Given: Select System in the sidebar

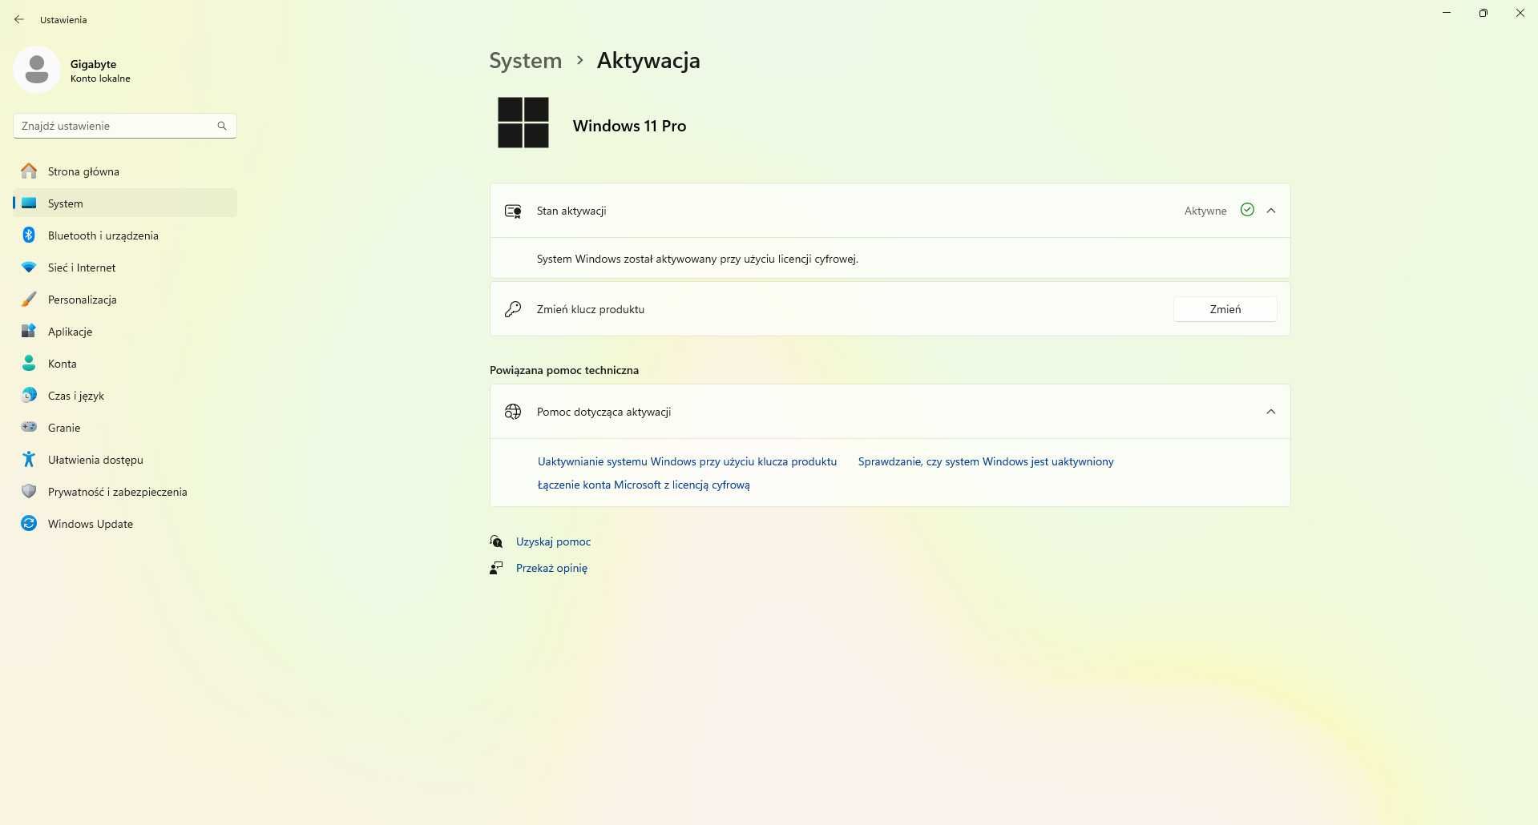Looking at the screenshot, I should tap(125, 203).
